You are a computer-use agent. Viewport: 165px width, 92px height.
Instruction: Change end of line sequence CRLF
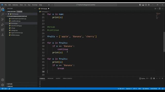[x=139, y=89]
